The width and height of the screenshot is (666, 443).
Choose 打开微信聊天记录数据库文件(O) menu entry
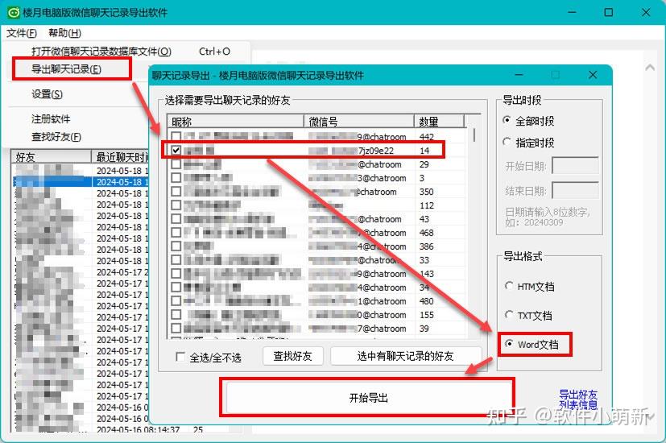[130, 52]
